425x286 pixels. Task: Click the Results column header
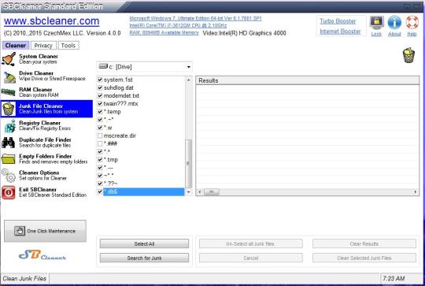point(308,80)
